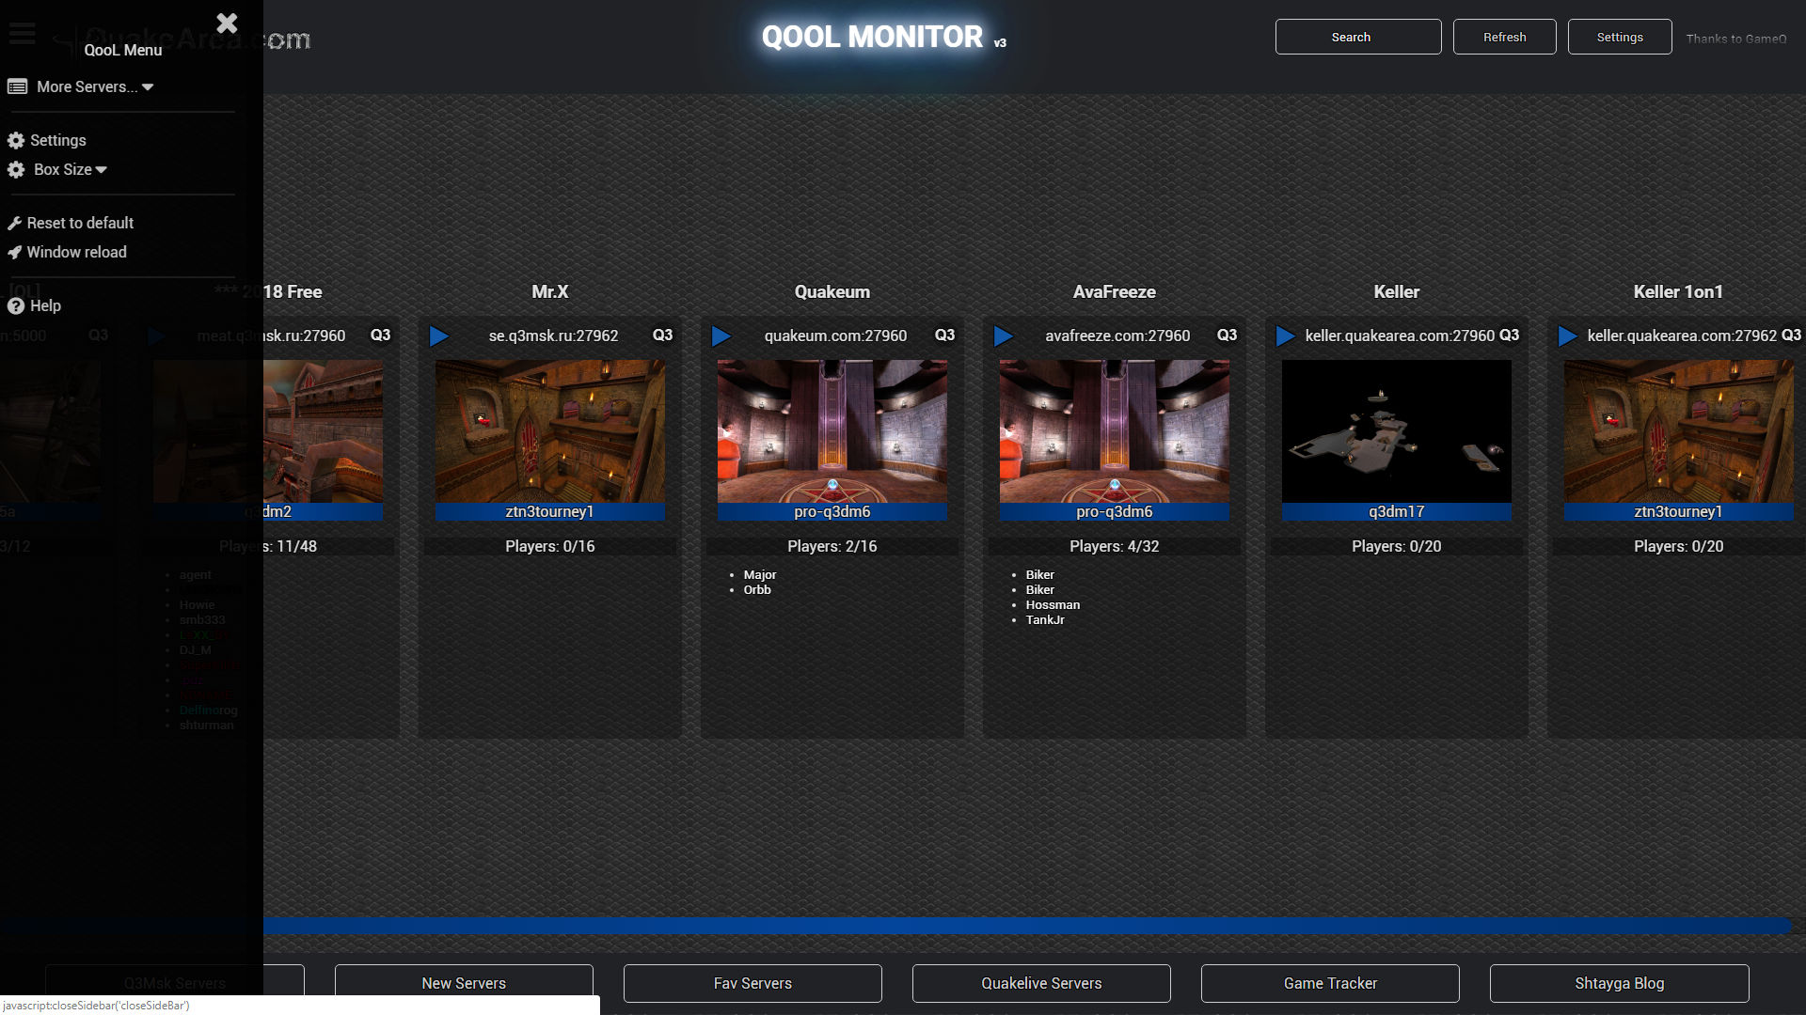Open the ztn3tourney1 map thumbnail for Mr.X
The width and height of the screenshot is (1806, 1015).
(x=549, y=431)
